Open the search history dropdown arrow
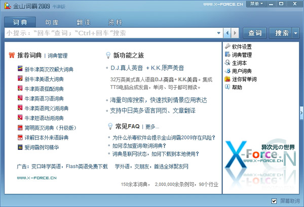The height and width of the screenshot is (207, 304). coord(219,33)
